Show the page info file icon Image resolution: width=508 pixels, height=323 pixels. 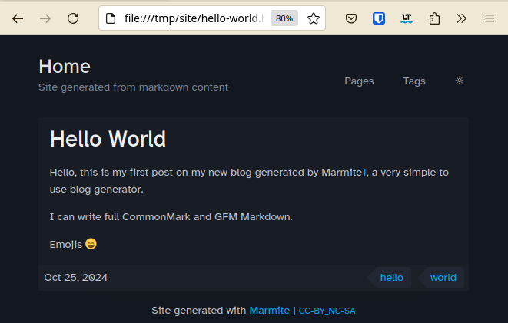click(111, 18)
